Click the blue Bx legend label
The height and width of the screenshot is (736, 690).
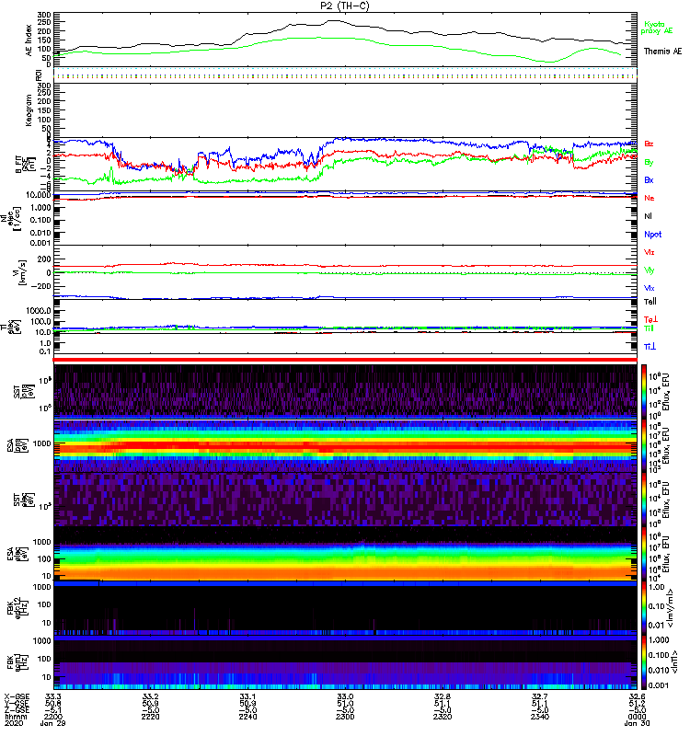coord(649,180)
